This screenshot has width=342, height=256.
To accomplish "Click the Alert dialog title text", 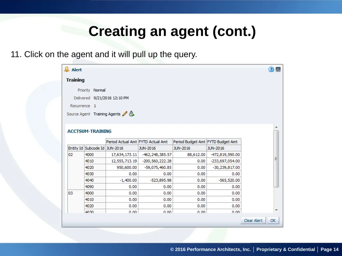I will [x=76, y=70].
